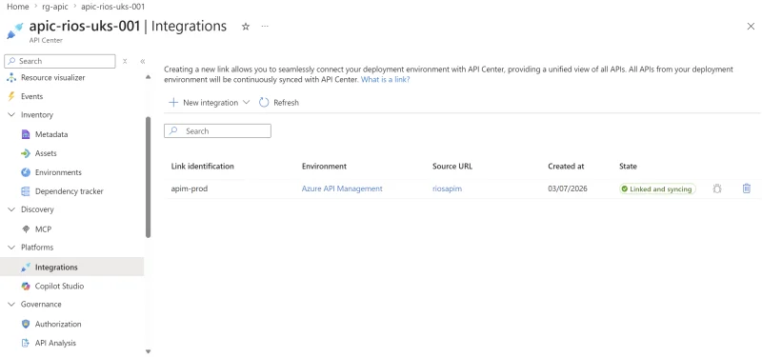Open the riosapim source URL link
The height and width of the screenshot is (357, 762).
click(x=447, y=188)
